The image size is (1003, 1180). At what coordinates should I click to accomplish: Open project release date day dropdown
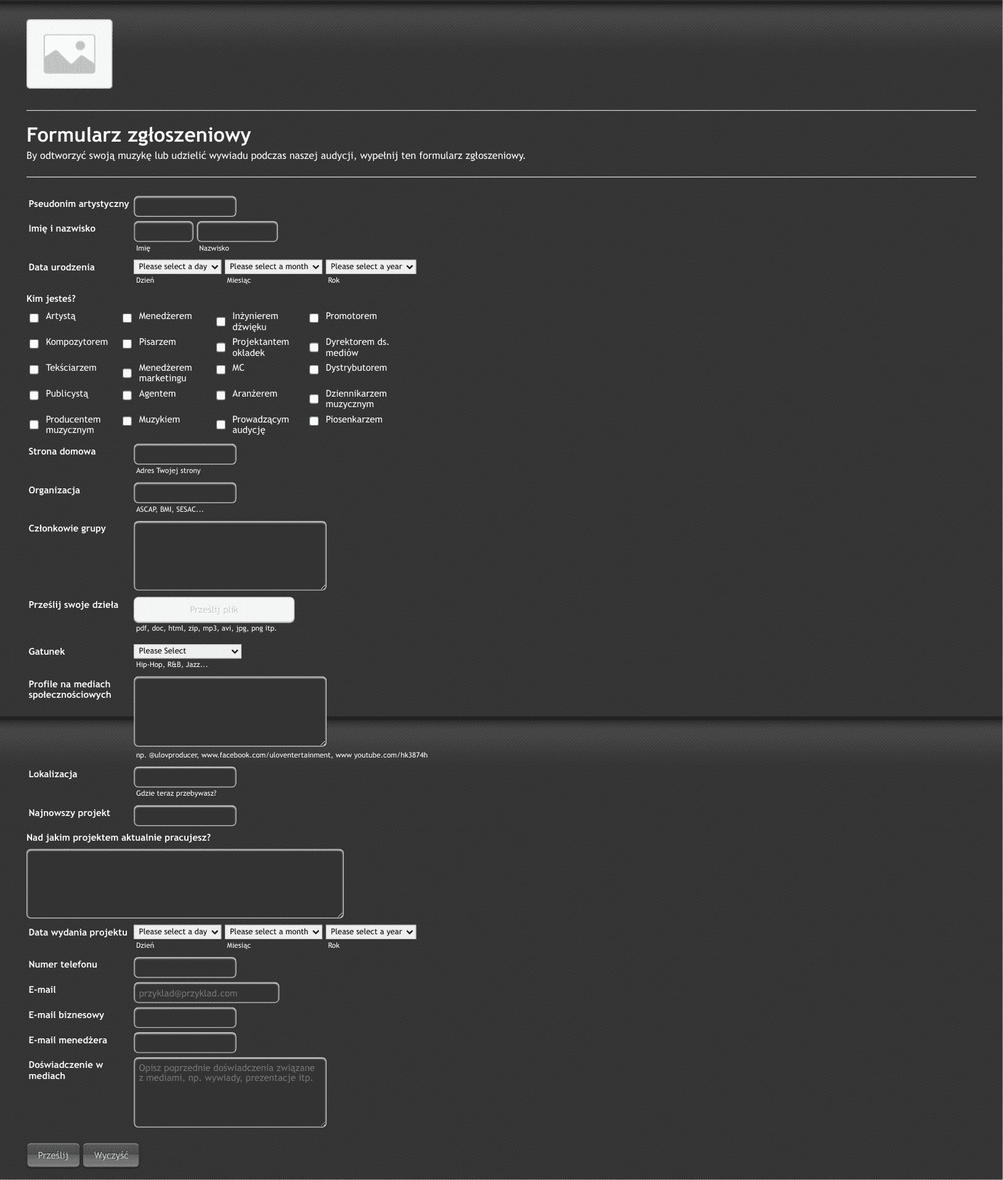177,932
